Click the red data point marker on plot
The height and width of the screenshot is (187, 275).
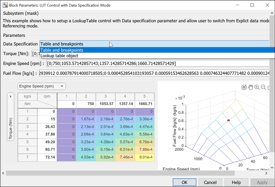point(228,120)
